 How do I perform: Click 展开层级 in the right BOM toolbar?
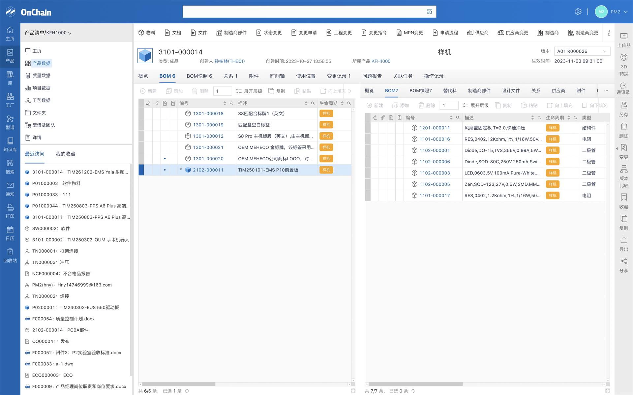click(475, 105)
